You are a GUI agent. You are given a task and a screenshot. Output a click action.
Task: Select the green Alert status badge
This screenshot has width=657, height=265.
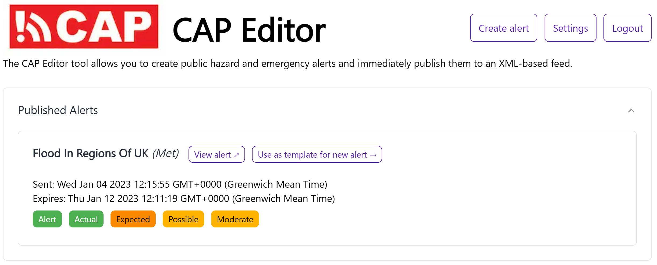(47, 219)
